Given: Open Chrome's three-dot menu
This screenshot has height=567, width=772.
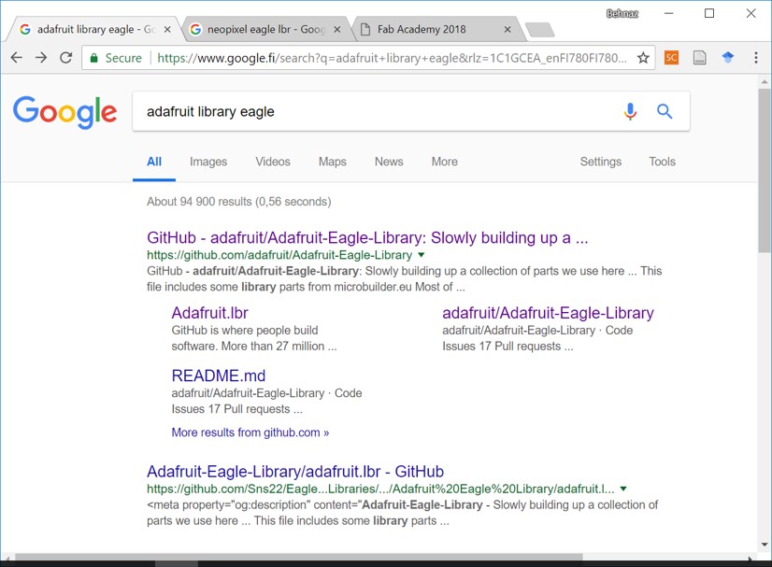Looking at the screenshot, I should [x=756, y=58].
